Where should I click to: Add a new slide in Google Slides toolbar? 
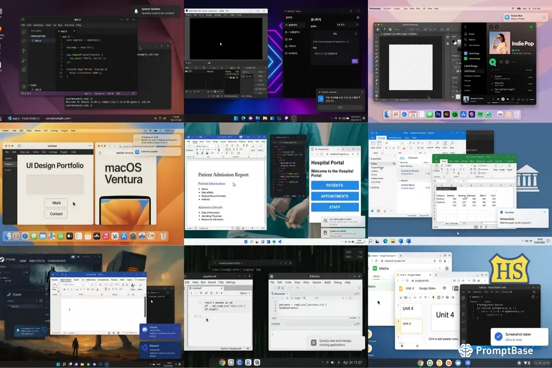[x=401, y=297]
